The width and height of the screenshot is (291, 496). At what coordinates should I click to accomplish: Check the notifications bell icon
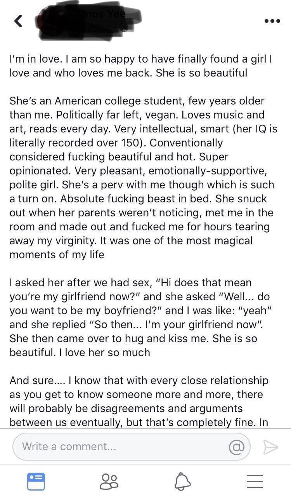[182, 481]
